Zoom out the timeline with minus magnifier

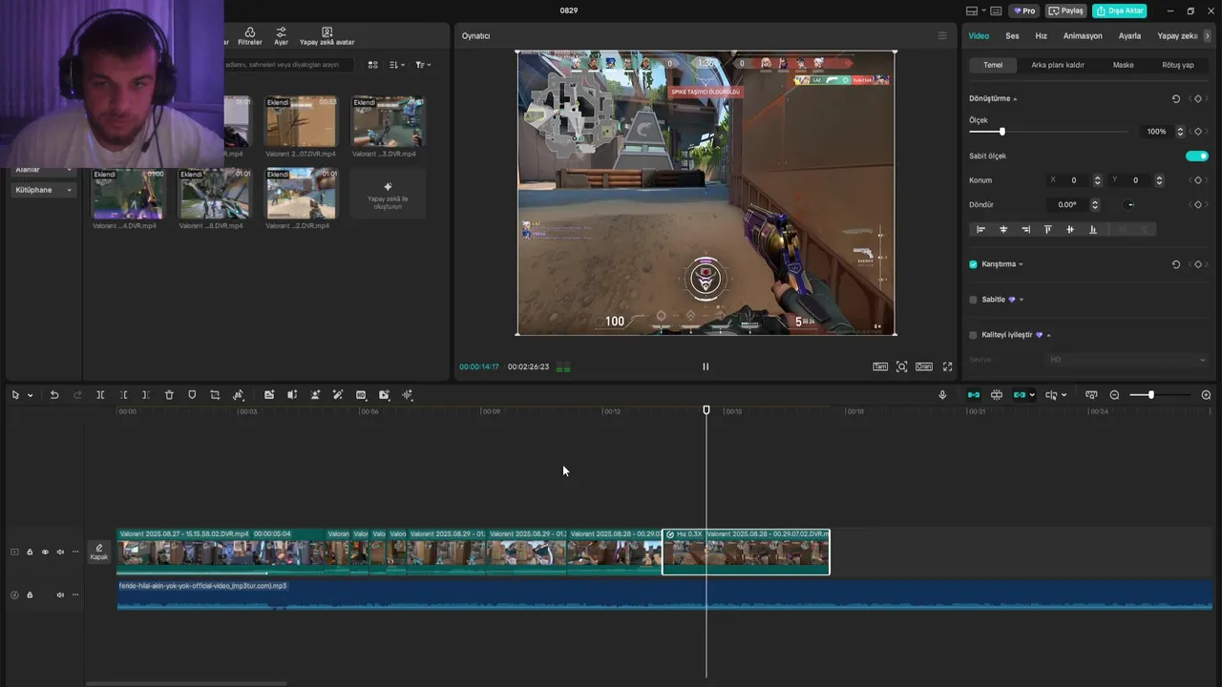click(x=1114, y=395)
